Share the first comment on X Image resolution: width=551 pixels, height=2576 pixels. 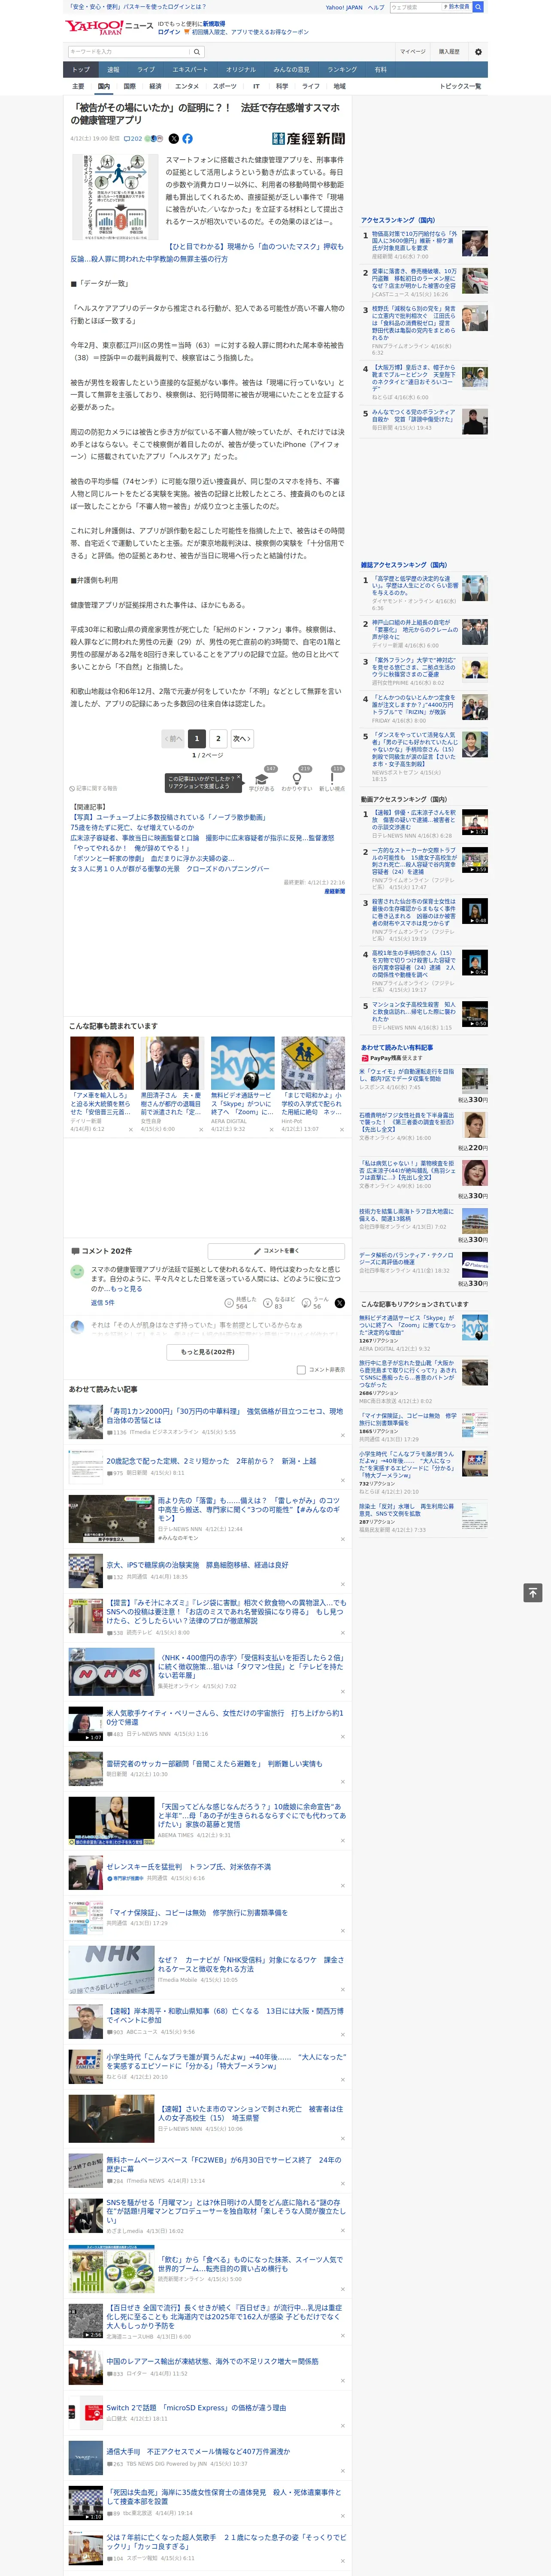coord(340,1303)
